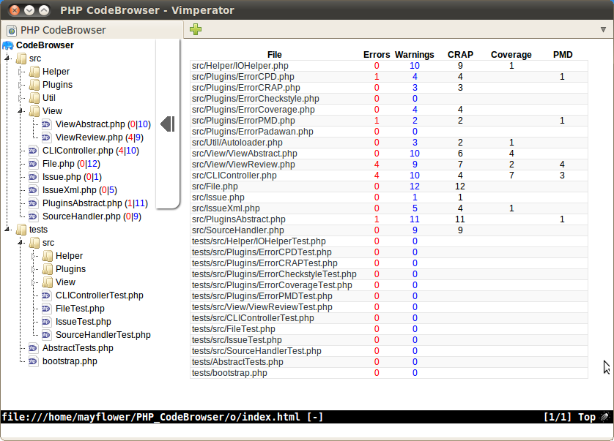Click the errors value 4 in the src/View/ViewReview.php row
Screen dimensions: 614x441
pos(377,165)
